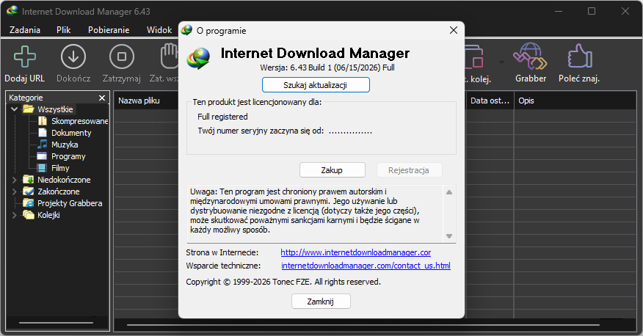Click the Copyright Tonec FZE text
Screen dimensions: 643x336
pos(283,282)
